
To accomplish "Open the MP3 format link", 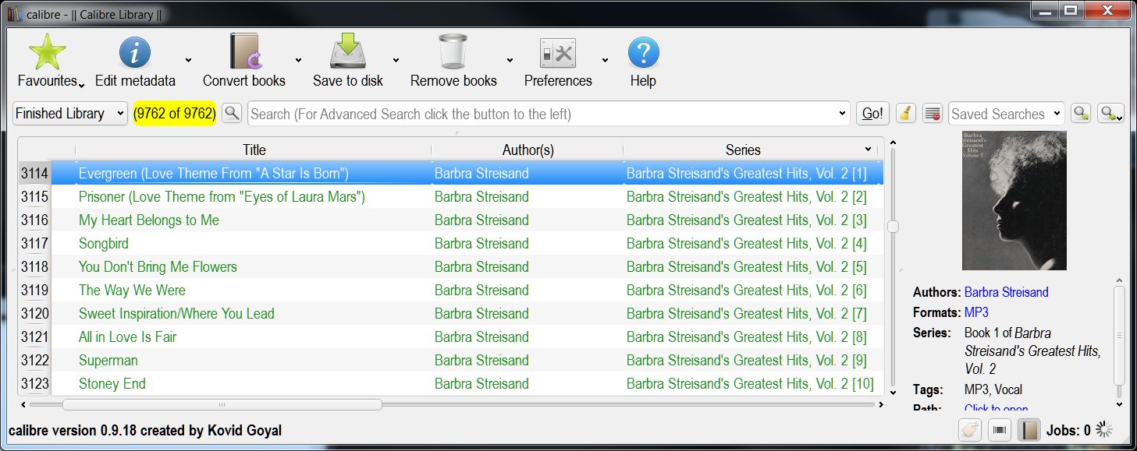I will tap(976, 312).
